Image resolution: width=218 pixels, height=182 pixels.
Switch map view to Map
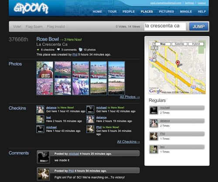(163, 44)
